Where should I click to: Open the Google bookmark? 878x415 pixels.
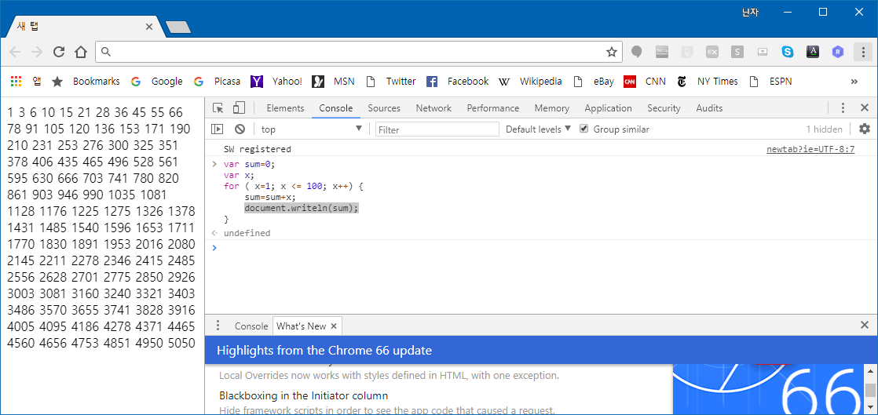156,81
